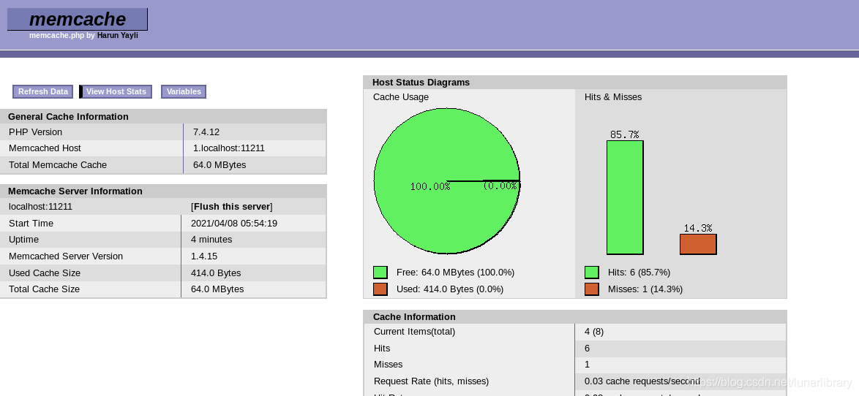Select Start Time value 2021/04/08 05:54:19
This screenshot has height=396, width=859.
click(x=234, y=223)
